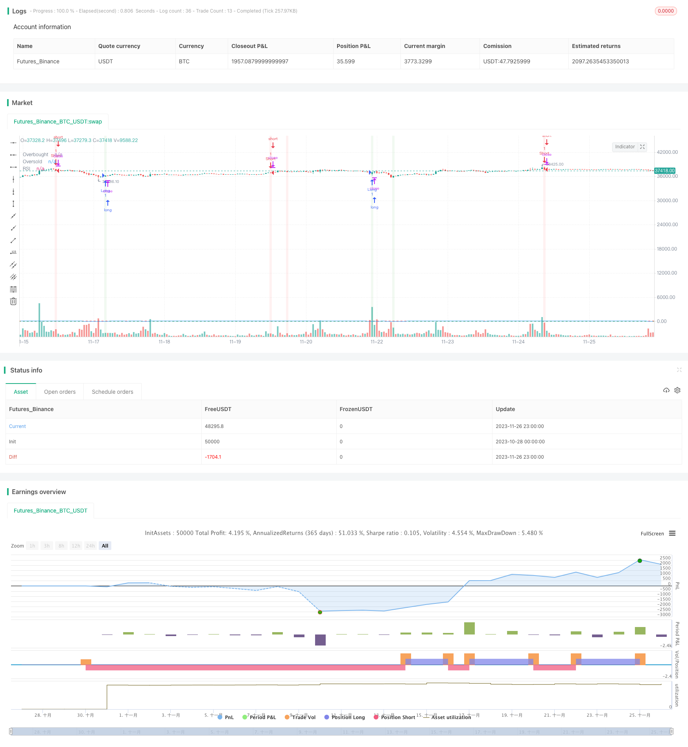Delete all drawings with trash icon

(x=13, y=301)
